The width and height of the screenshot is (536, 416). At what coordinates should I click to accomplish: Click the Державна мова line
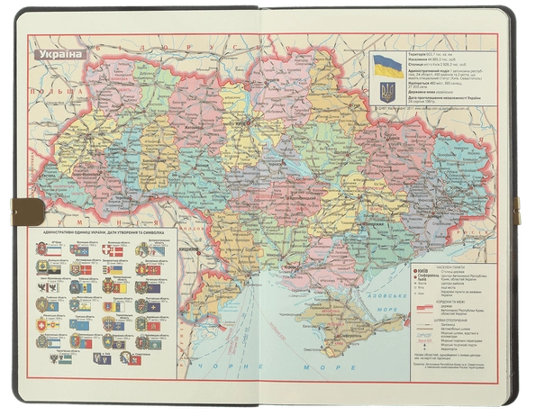(x=430, y=92)
